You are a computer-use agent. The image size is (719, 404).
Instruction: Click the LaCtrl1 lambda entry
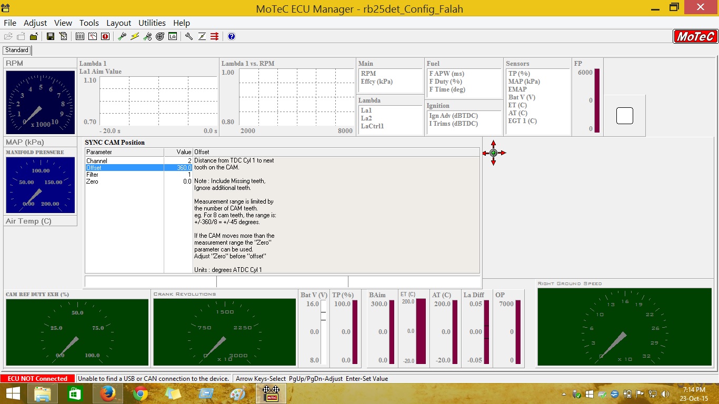tap(372, 126)
